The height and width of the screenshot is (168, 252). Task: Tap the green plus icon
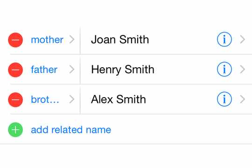click(x=15, y=130)
